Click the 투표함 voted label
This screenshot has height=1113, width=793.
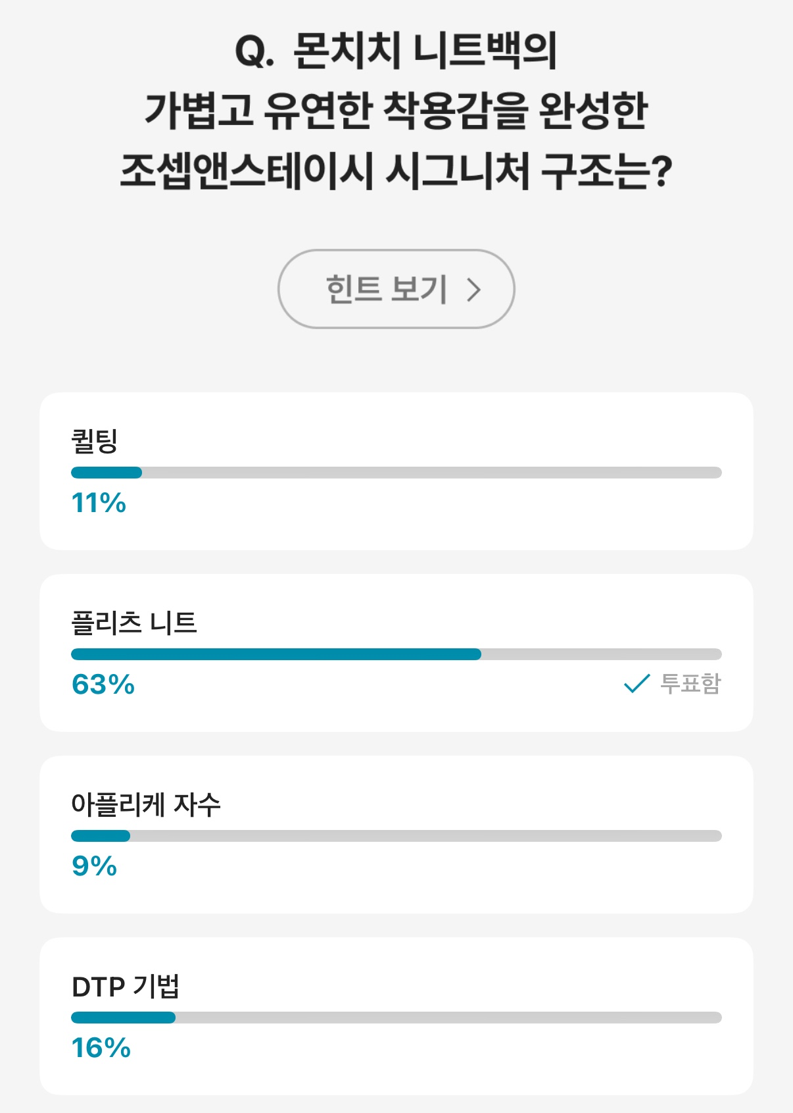tap(690, 684)
